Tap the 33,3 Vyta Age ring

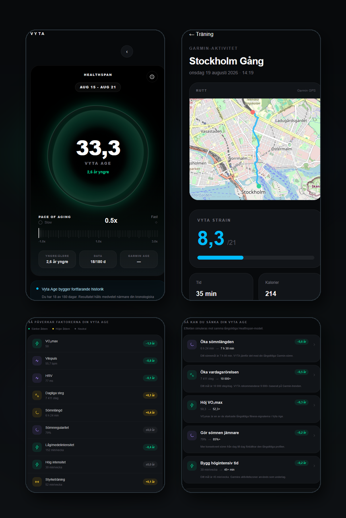click(x=98, y=156)
